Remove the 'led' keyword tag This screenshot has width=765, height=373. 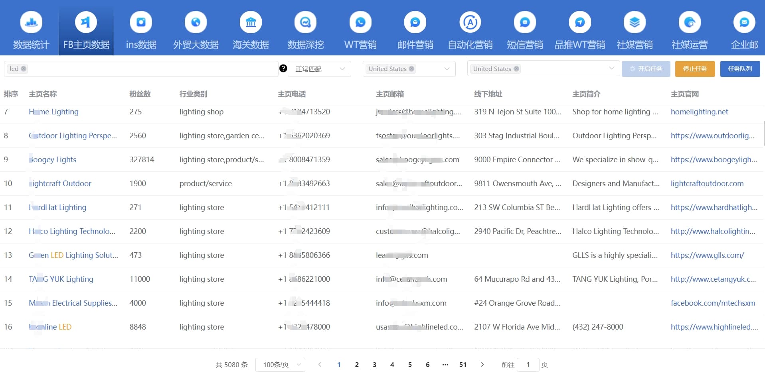pos(24,69)
